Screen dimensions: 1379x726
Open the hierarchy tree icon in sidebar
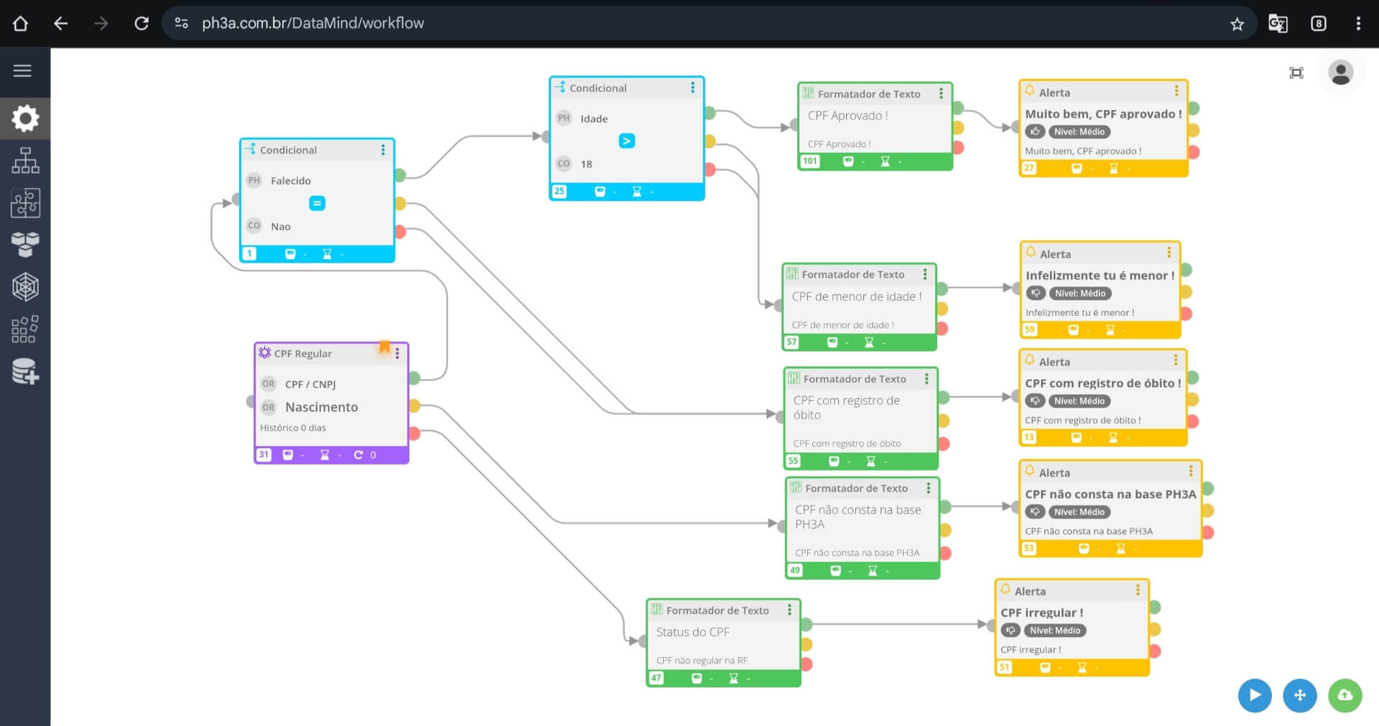[25, 160]
